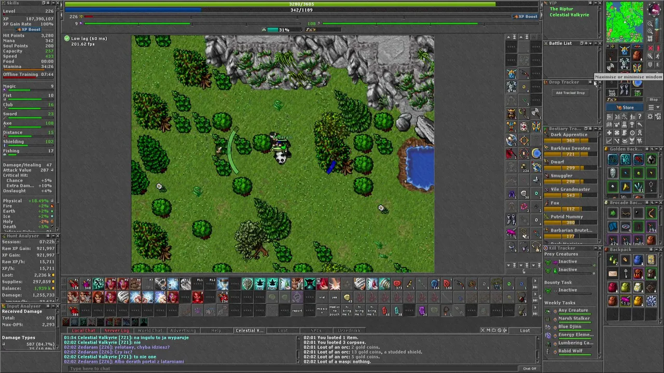Click the hit points bar at top
The height and width of the screenshot is (373, 664).
[301, 4]
